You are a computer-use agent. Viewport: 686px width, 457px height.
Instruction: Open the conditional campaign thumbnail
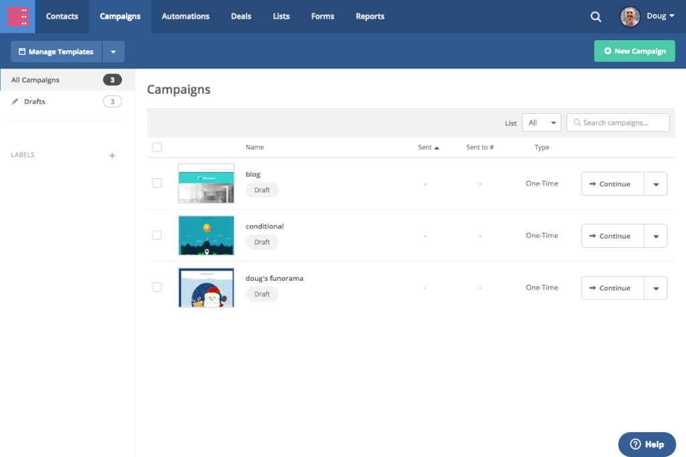[206, 235]
